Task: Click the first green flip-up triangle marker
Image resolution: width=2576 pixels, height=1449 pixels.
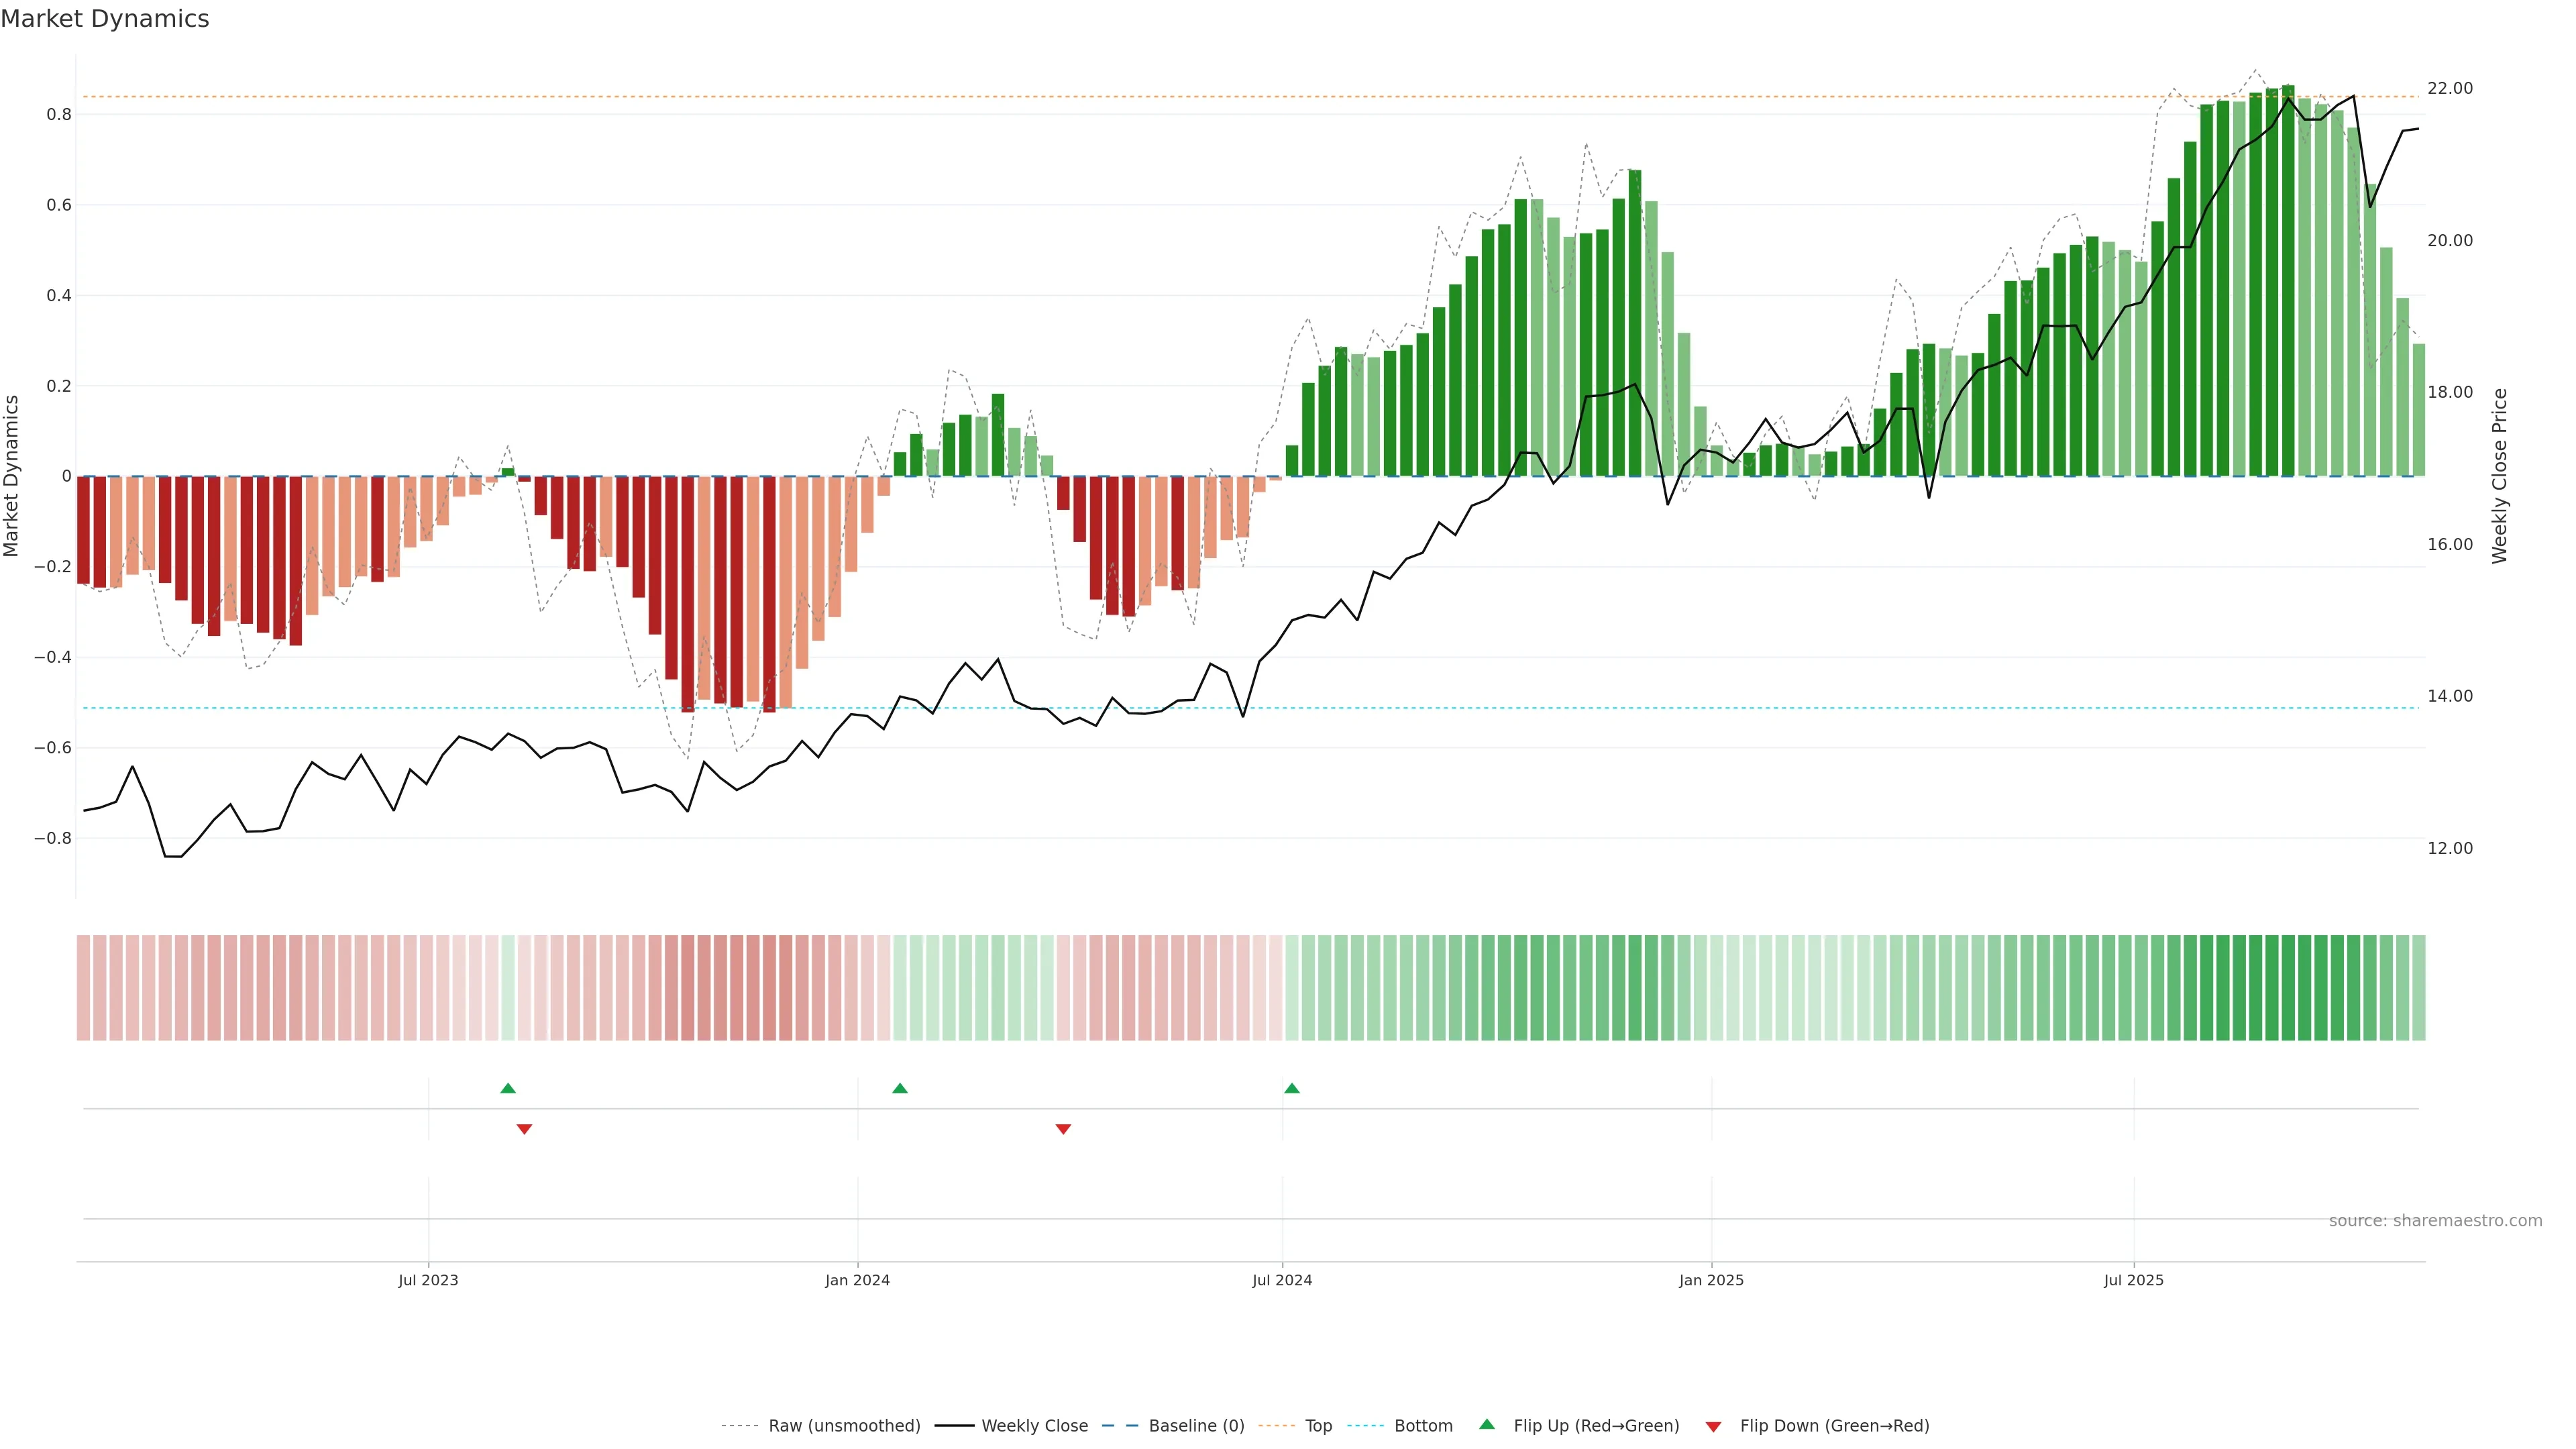Action: pos(508,1088)
